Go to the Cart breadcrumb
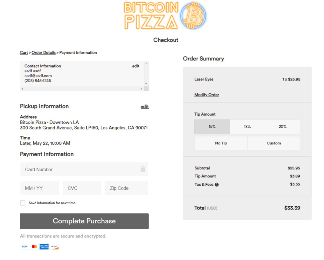This screenshot has height=260, width=324. click(x=24, y=52)
